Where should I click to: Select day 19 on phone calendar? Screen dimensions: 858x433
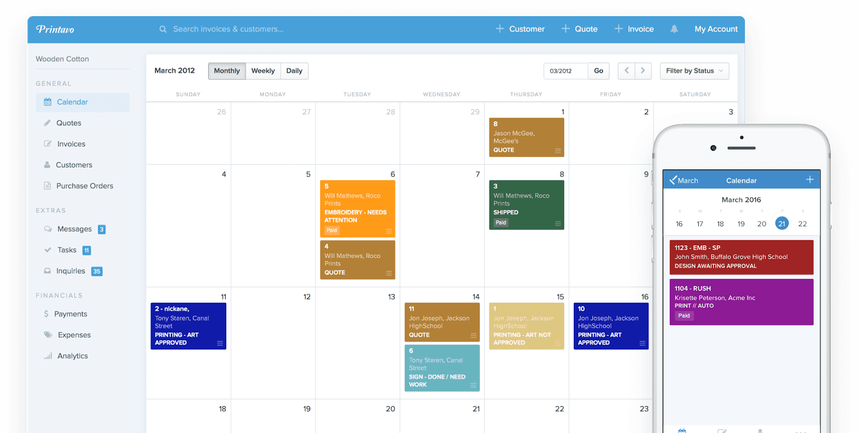741,224
